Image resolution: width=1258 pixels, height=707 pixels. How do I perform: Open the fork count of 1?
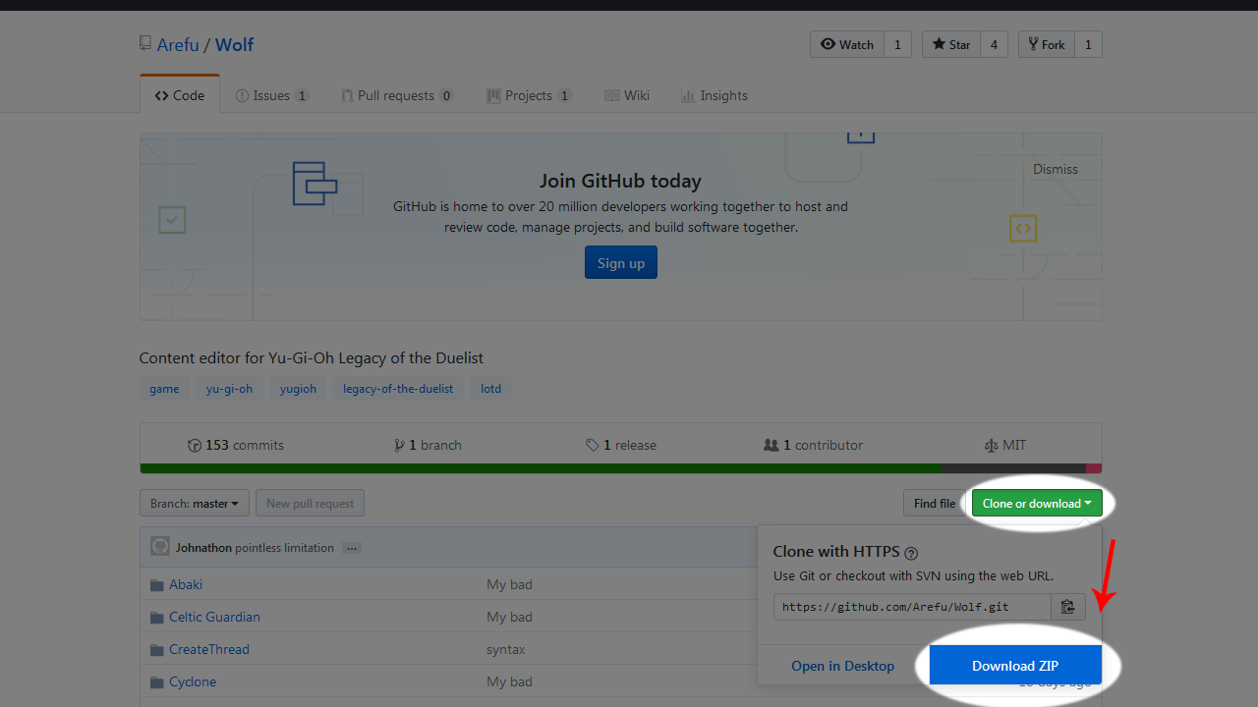1088,44
